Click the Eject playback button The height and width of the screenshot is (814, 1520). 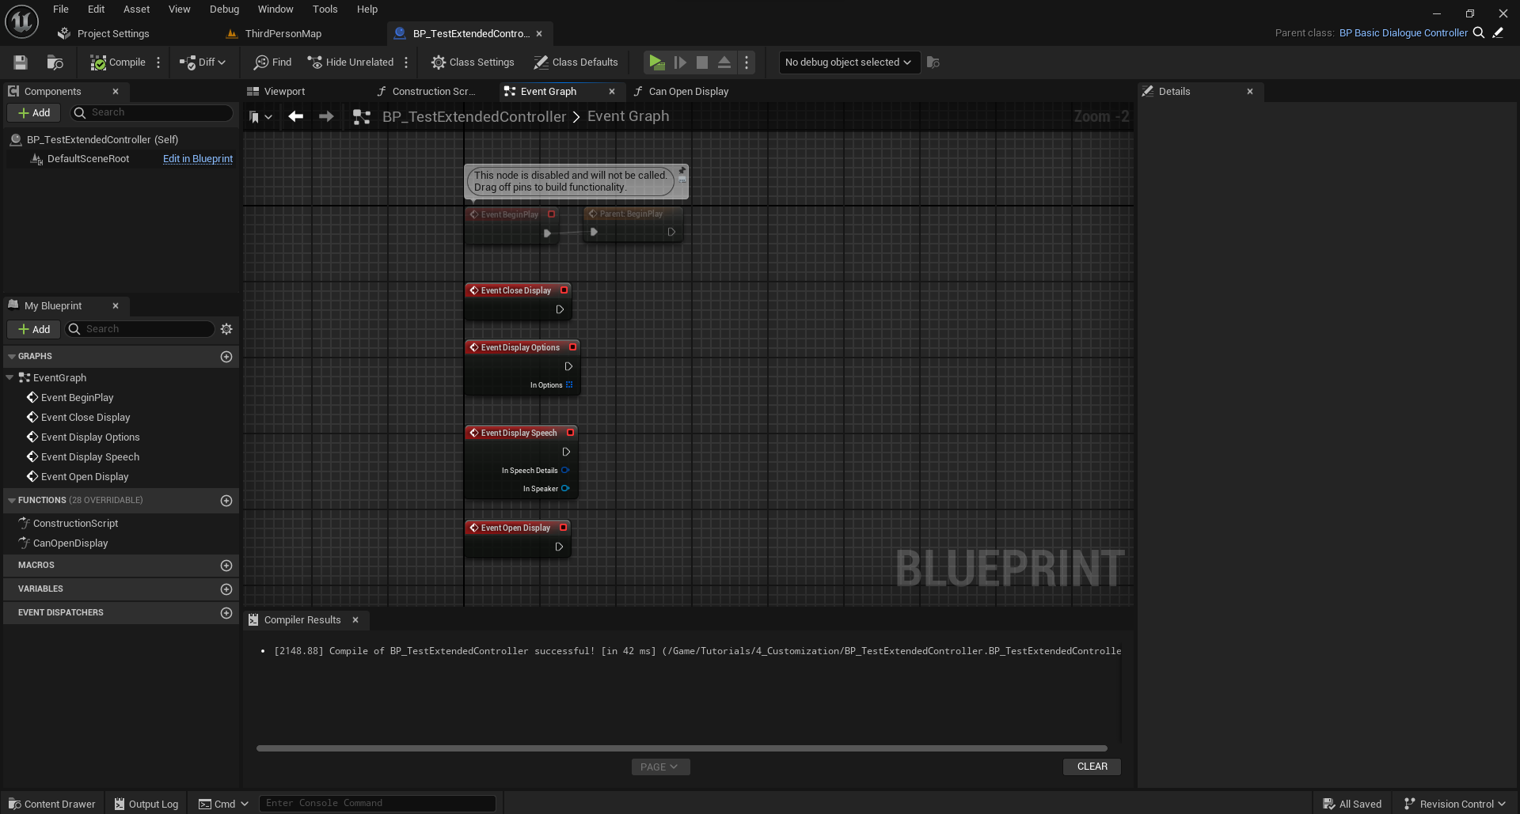tap(724, 62)
